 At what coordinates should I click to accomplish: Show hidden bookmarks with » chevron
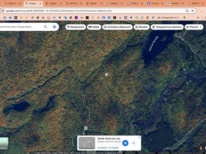click(198, 18)
